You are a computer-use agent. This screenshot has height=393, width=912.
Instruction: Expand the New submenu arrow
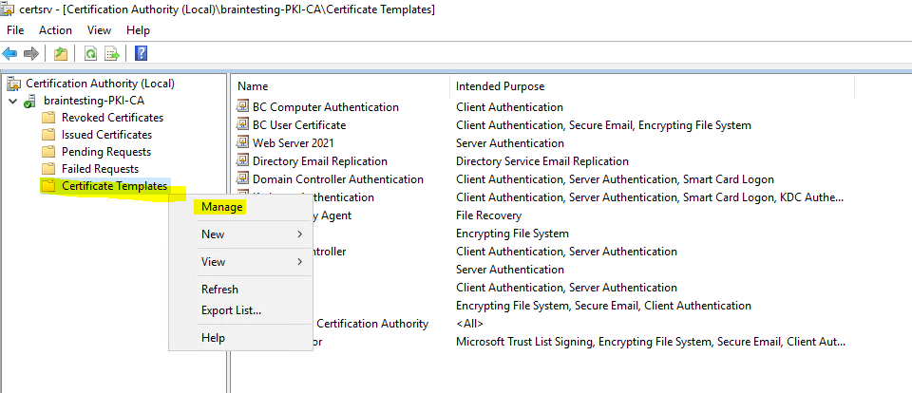(x=299, y=234)
